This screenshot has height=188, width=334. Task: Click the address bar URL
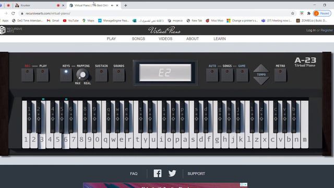point(48,14)
